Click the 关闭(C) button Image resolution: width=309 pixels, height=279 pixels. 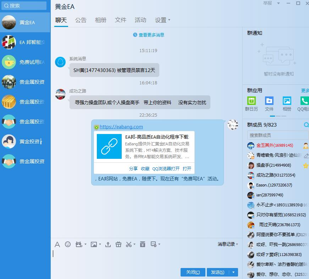pos(193,272)
